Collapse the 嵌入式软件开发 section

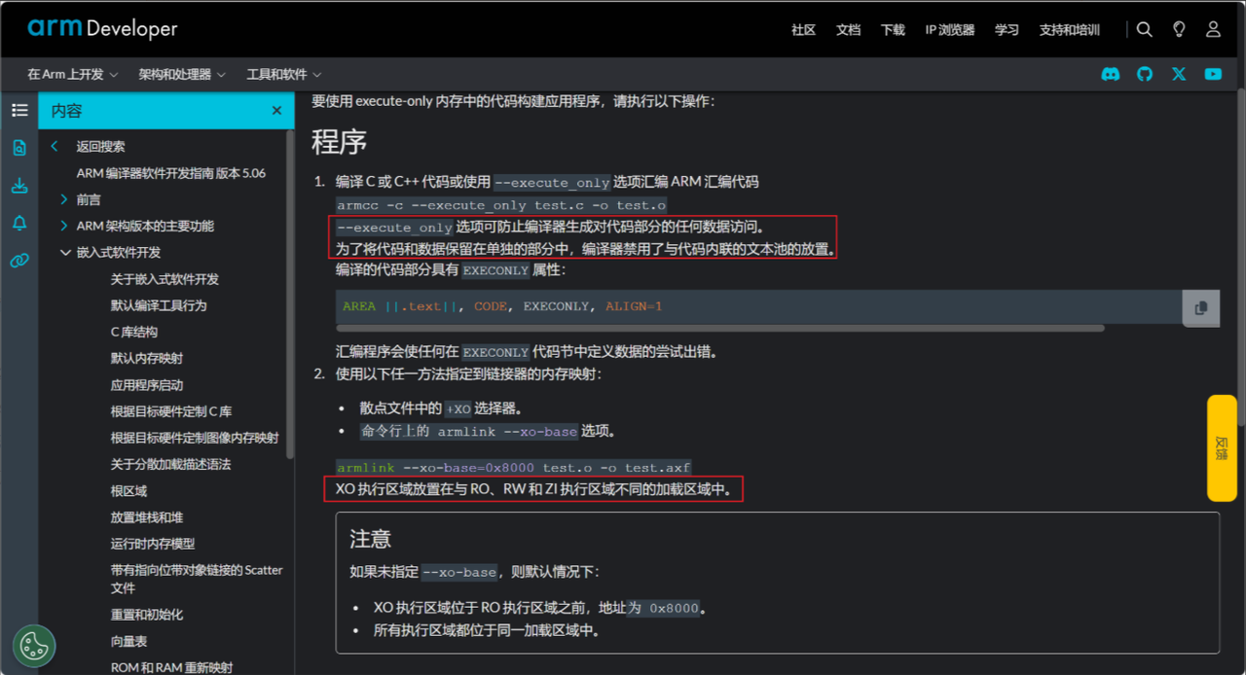click(x=65, y=252)
